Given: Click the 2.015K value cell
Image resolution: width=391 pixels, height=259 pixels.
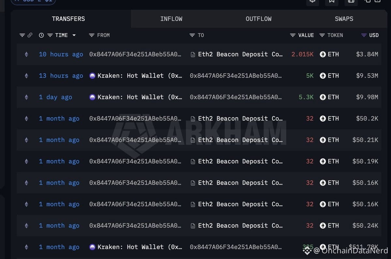Looking at the screenshot, I should click(302, 54).
